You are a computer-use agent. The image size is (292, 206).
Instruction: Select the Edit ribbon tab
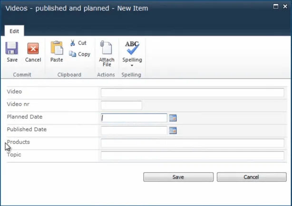click(14, 31)
